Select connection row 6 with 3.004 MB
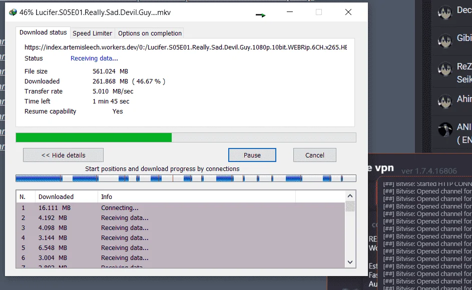The height and width of the screenshot is (290, 472). pos(180,258)
